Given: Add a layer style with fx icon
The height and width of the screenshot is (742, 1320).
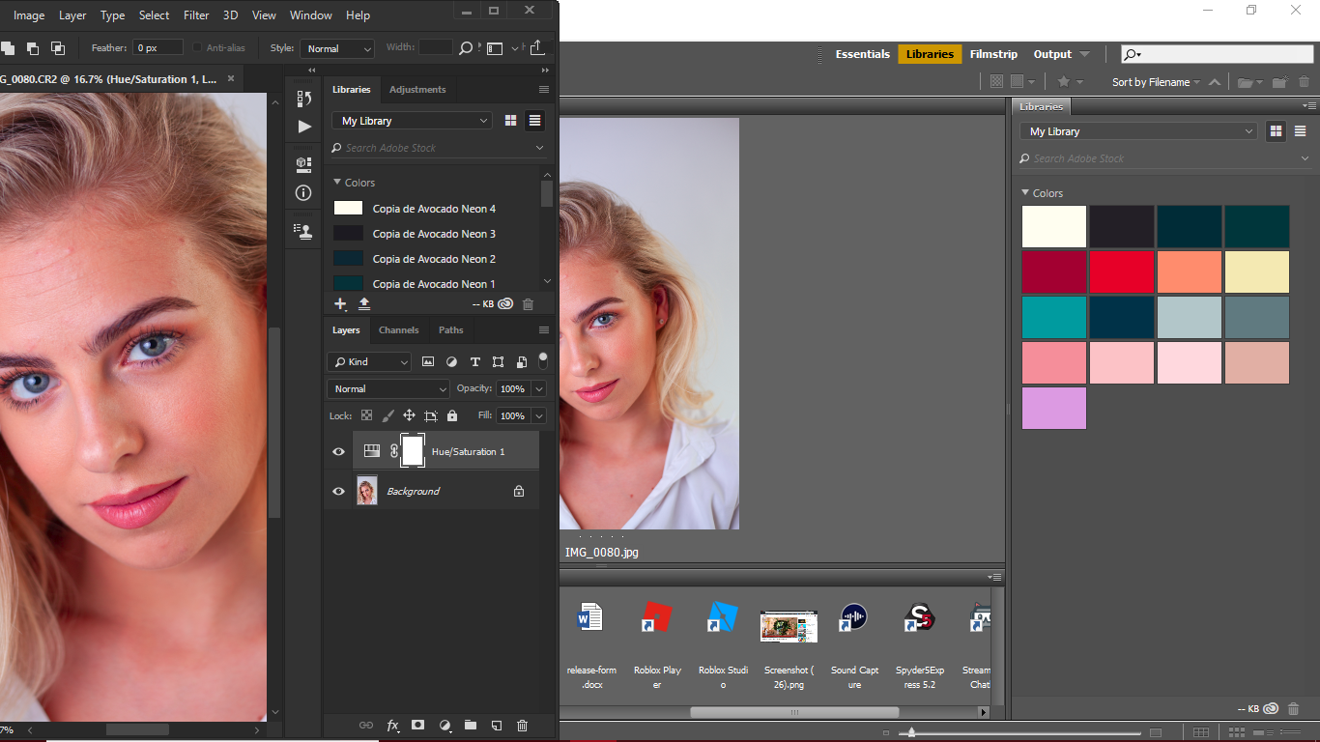Looking at the screenshot, I should pyautogui.click(x=392, y=726).
